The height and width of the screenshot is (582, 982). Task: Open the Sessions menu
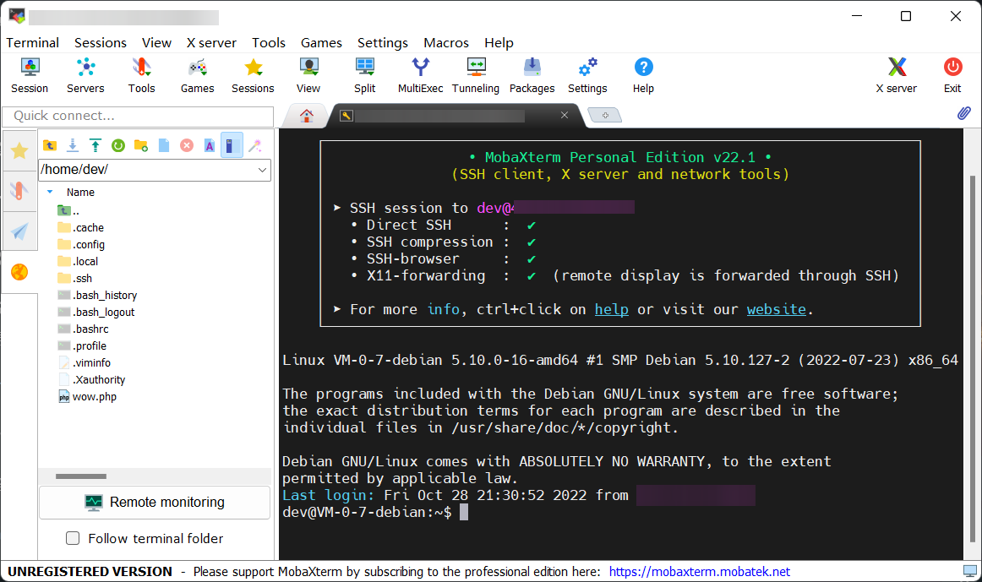101,42
